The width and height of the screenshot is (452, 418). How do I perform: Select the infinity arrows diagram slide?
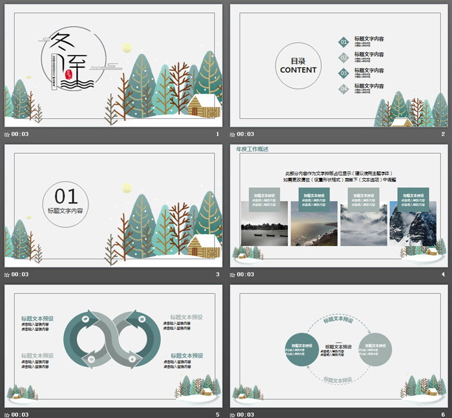coord(113,346)
